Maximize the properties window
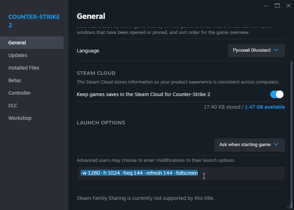This screenshot has height=210, width=294. tap(277, 6)
